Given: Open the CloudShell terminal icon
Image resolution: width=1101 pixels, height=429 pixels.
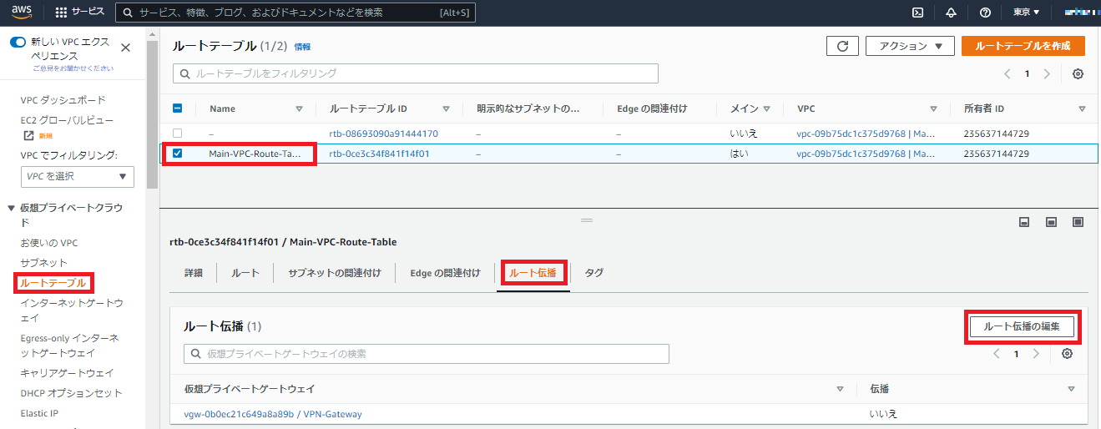Looking at the screenshot, I should pyautogui.click(x=917, y=13).
